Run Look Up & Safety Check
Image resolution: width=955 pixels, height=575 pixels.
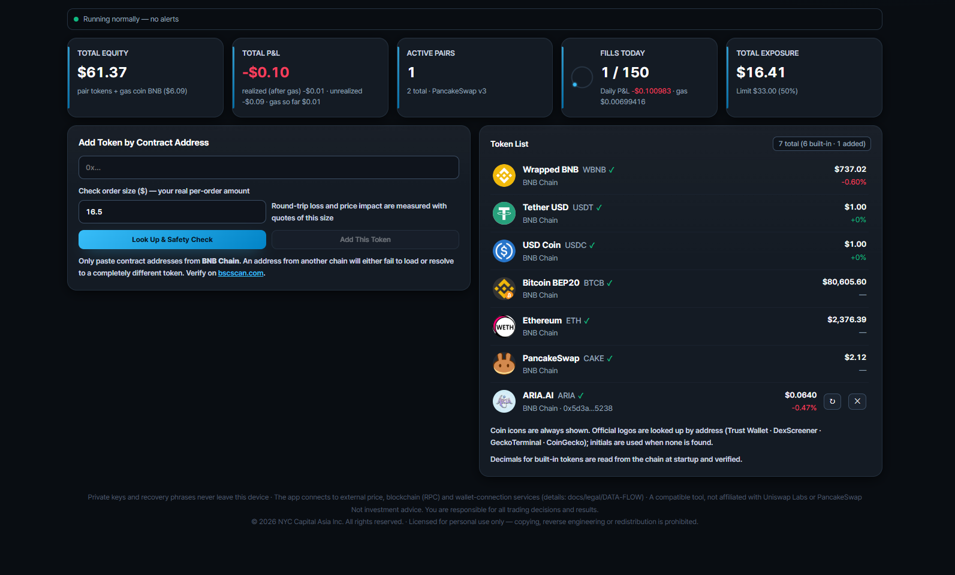point(172,240)
